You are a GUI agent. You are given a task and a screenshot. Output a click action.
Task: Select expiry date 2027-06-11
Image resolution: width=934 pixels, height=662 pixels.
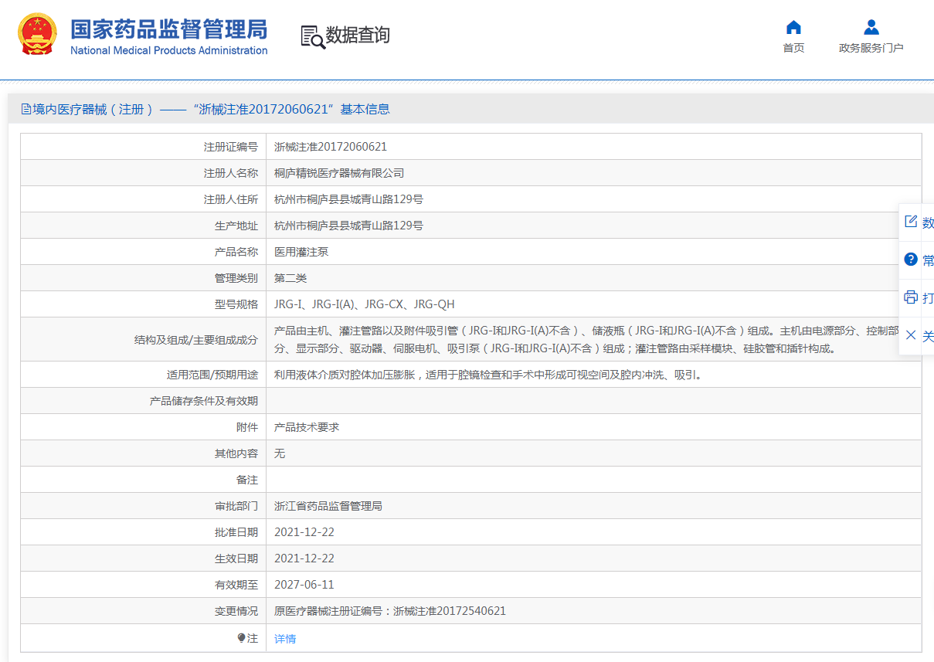[304, 585]
